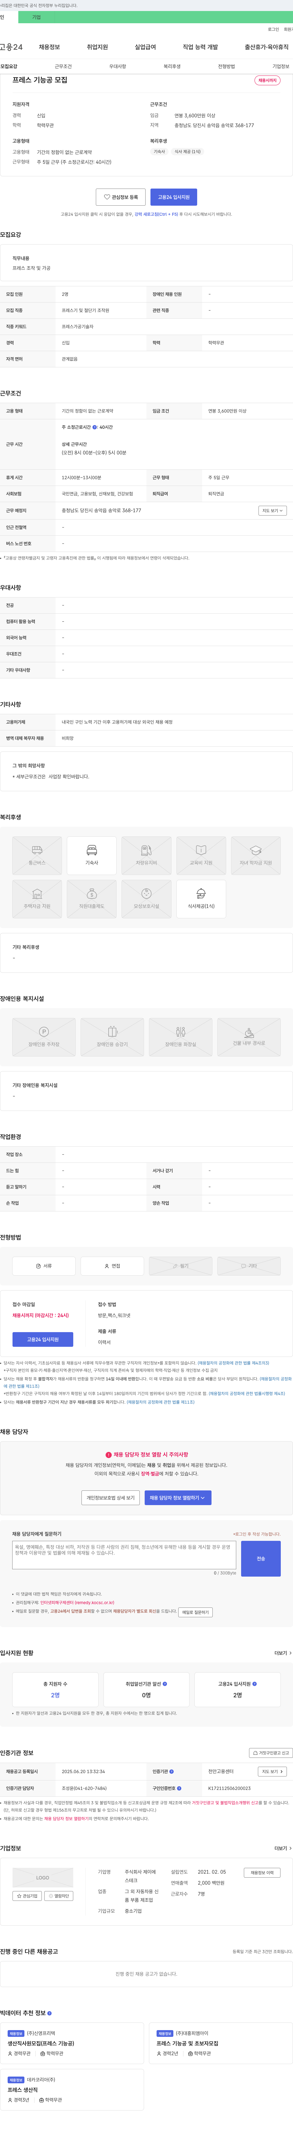Click the blue 전송 send button
The image size is (293, 2138).
coord(261,1559)
